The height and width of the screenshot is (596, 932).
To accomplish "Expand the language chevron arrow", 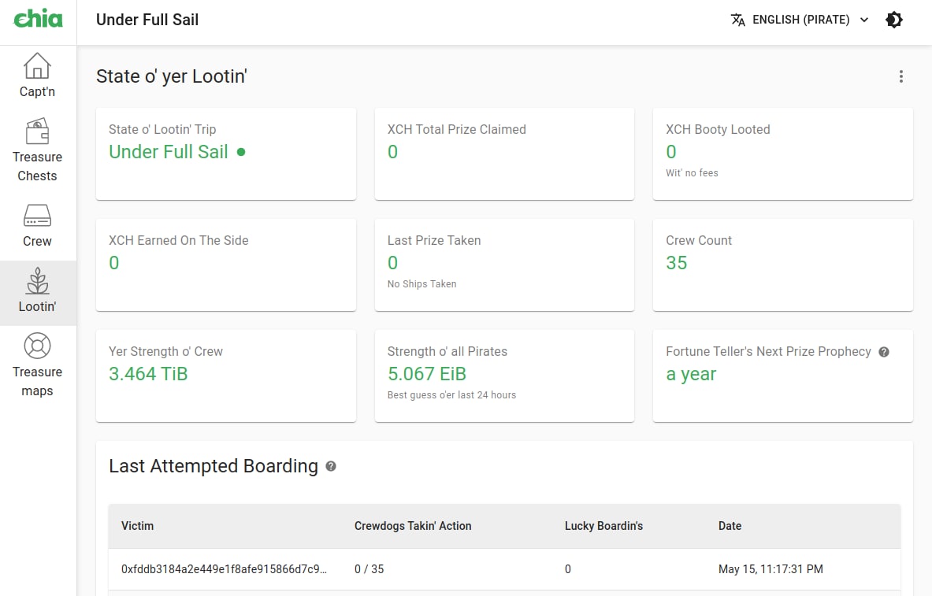I will point(864,20).
